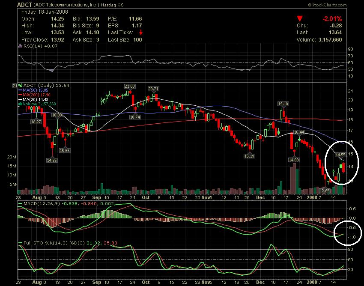Viewport: 364px width, 286px height.
Task: Click the 15.66 price low label
Action: pos(65,150)
